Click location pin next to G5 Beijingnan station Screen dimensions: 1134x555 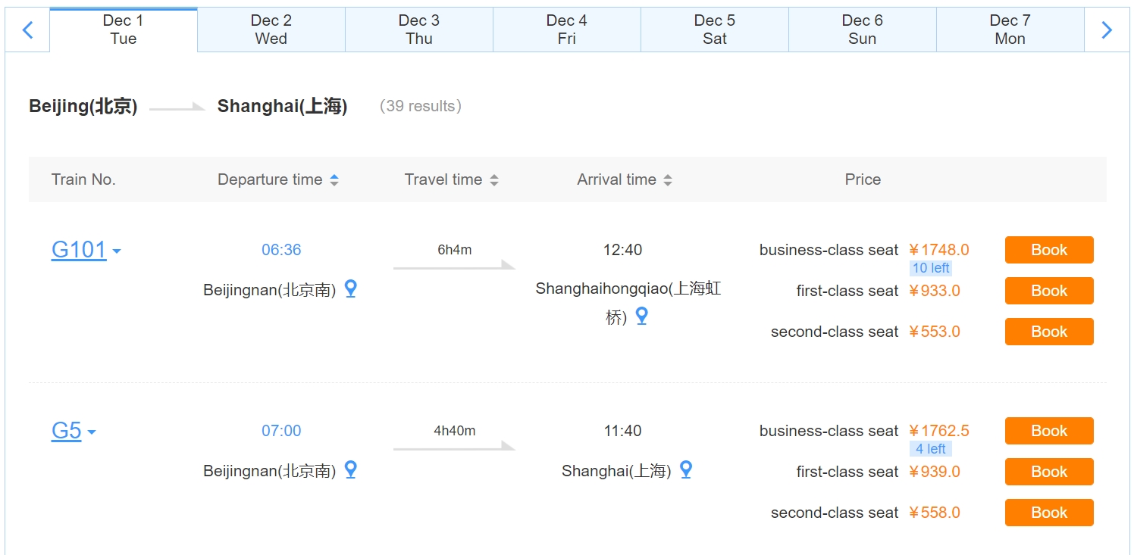[x=350, y=469]
